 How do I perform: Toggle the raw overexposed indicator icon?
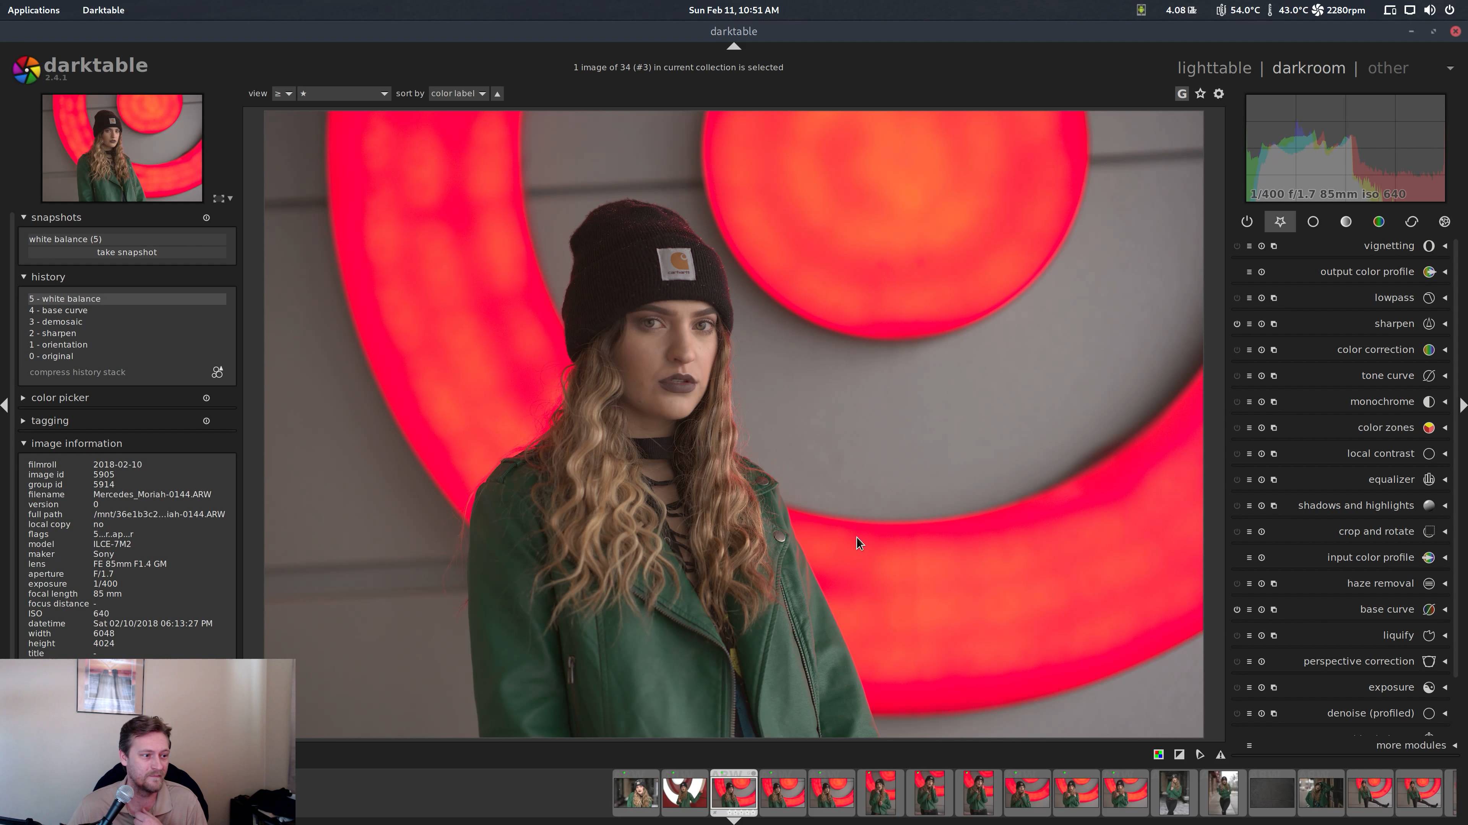[1159, 754]
